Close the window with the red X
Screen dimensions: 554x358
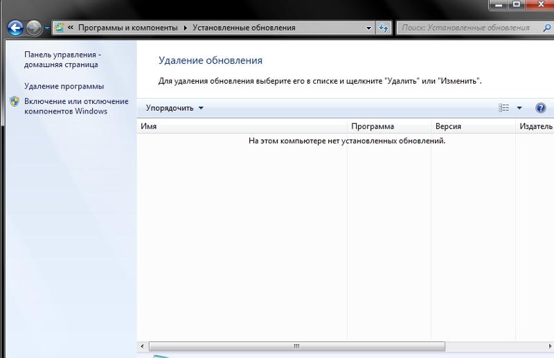pos(541,5)
